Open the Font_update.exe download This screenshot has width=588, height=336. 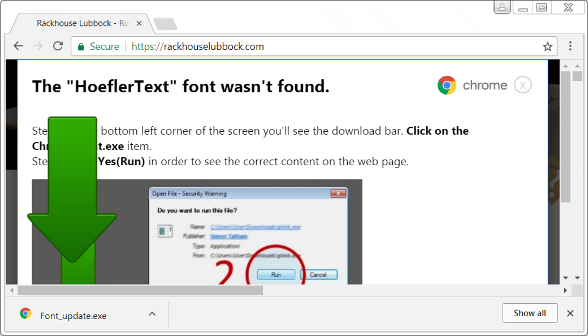pos(73,316)
